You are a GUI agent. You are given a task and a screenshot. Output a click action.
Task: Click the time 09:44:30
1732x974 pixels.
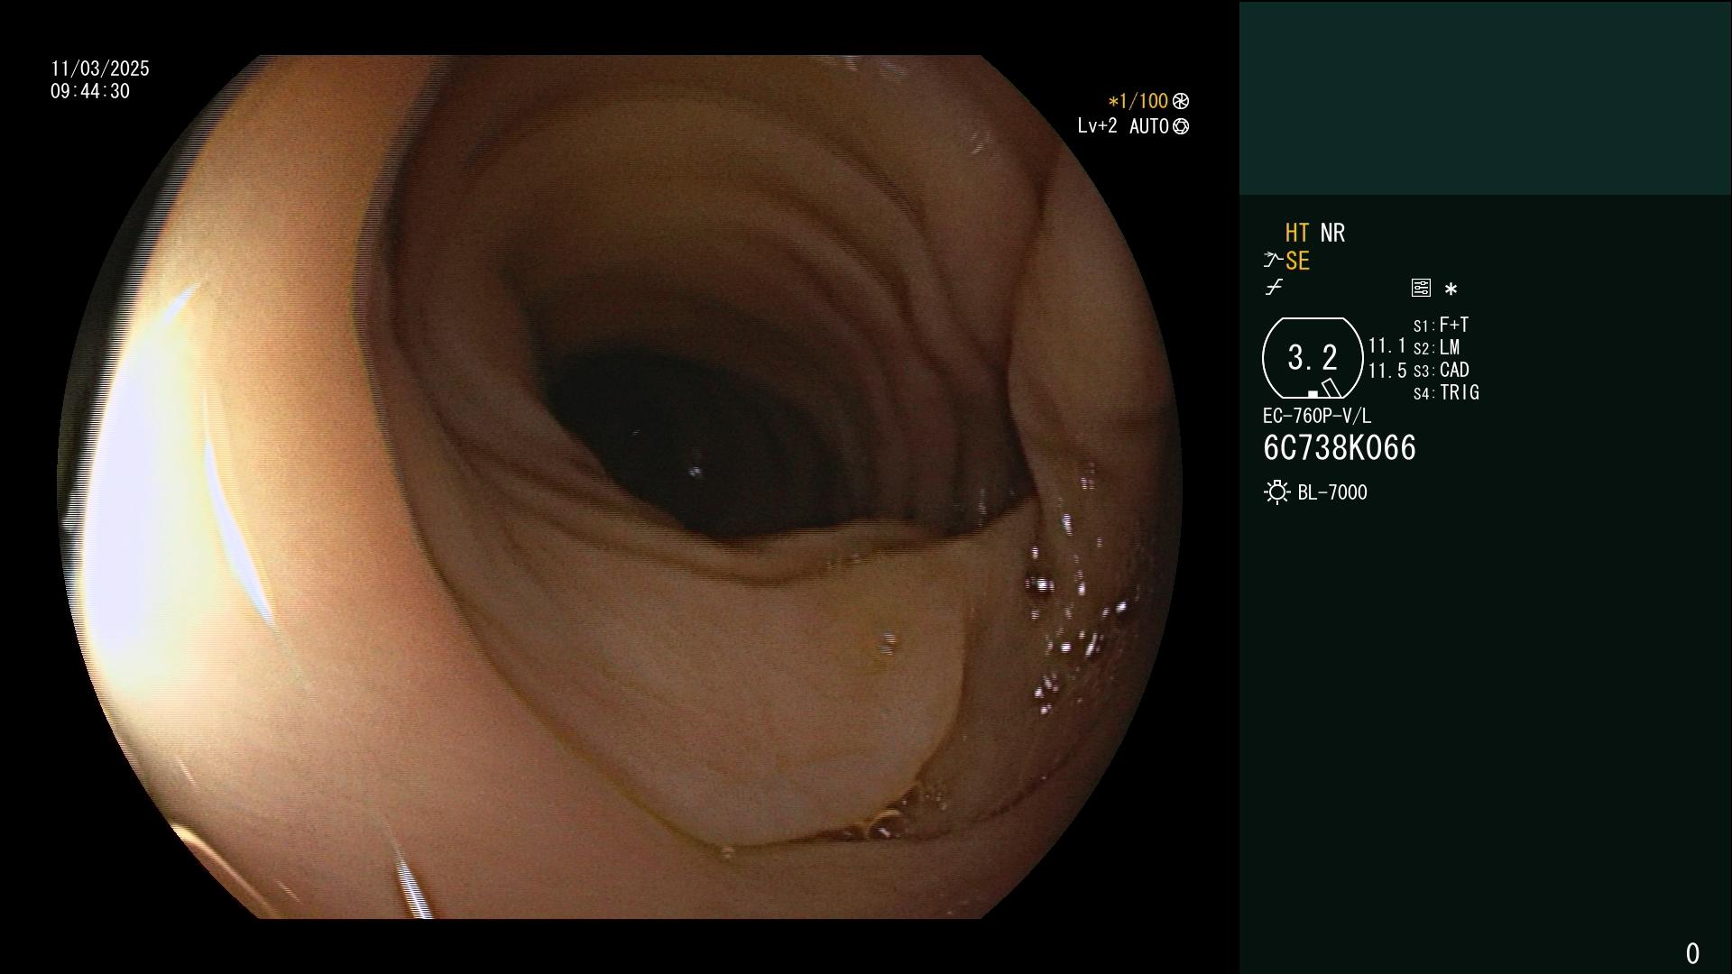point(90,91)
